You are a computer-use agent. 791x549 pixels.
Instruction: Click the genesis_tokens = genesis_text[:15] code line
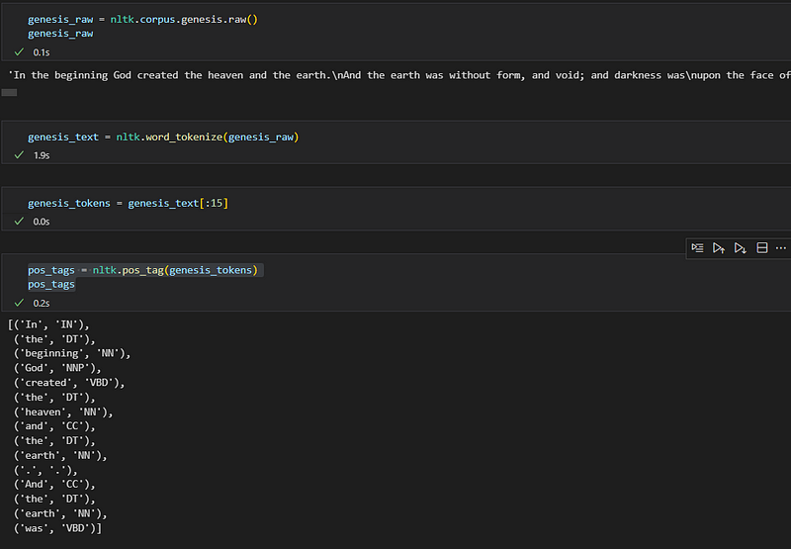[129, 203]
